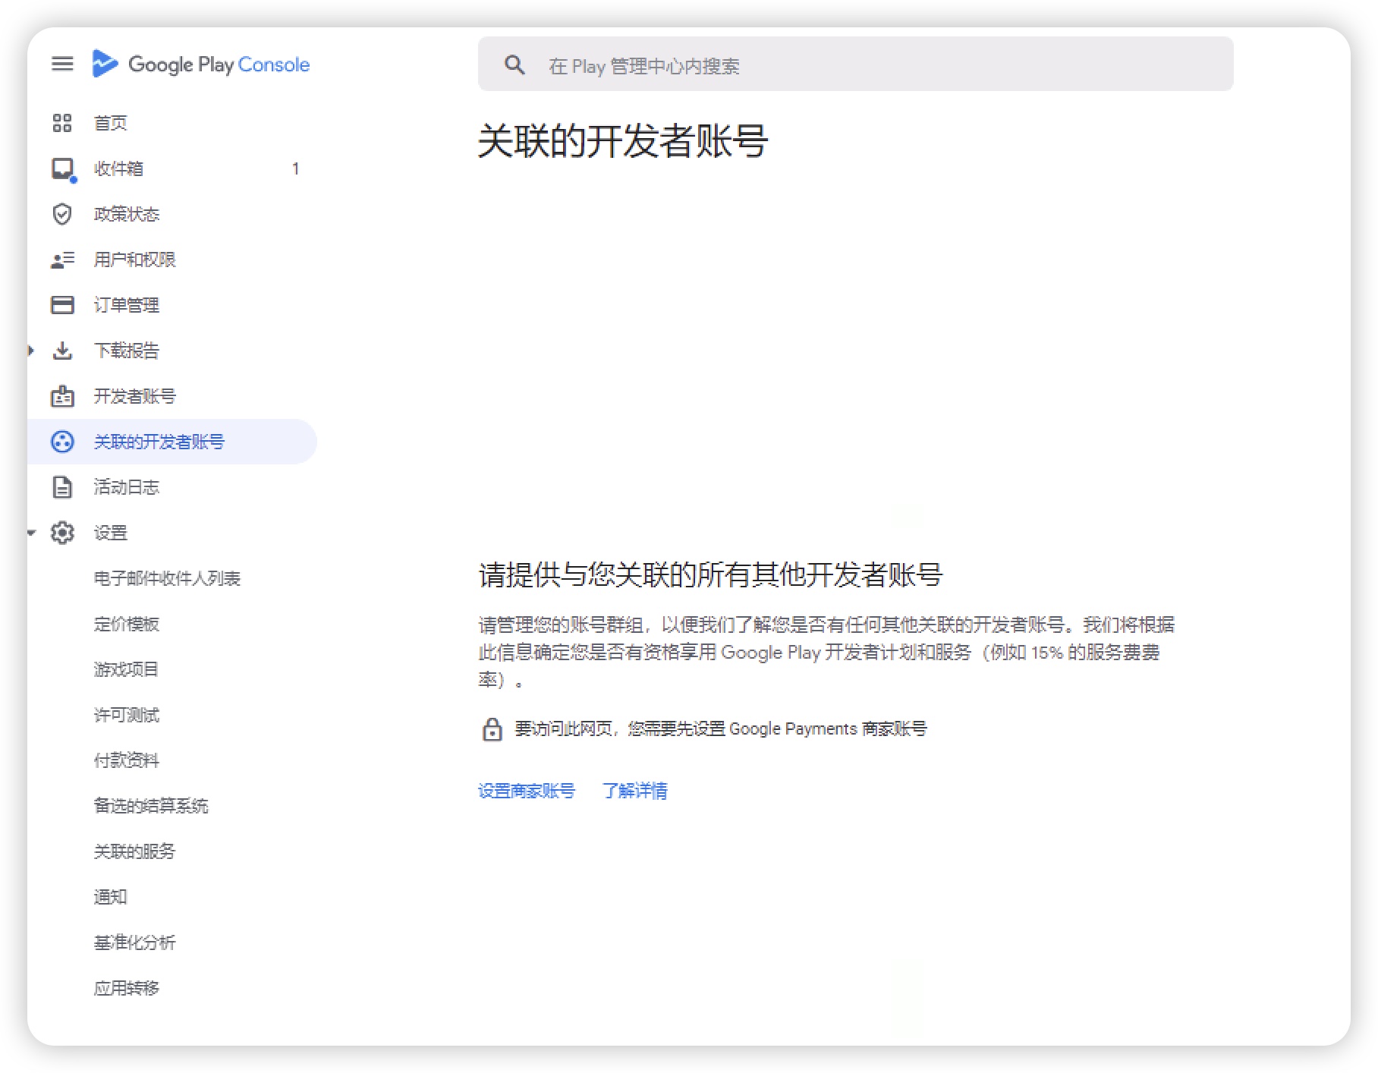Open 备选的结算系统 setting
This screenshot has width=1378, height=1073.
click(x=151, y=806)
